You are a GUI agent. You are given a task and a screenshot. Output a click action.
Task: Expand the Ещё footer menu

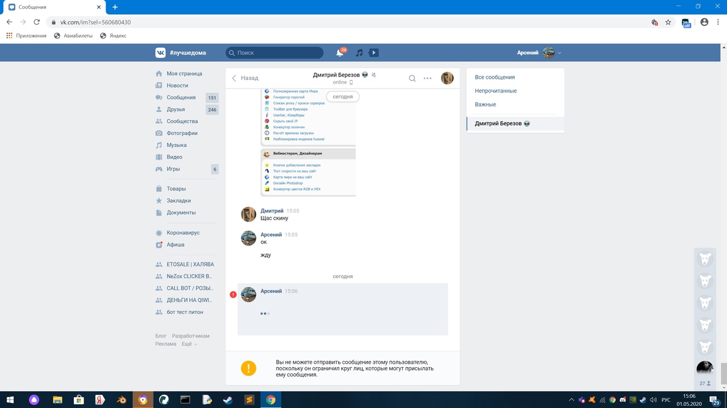(x=189, y=344)
